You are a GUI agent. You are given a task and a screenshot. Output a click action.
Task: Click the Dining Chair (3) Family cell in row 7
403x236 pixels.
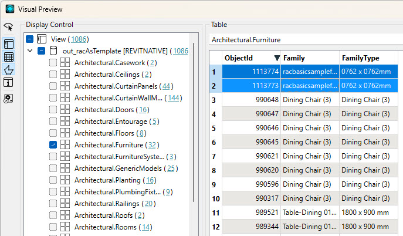pyautogui.click(x=310, y=156)
